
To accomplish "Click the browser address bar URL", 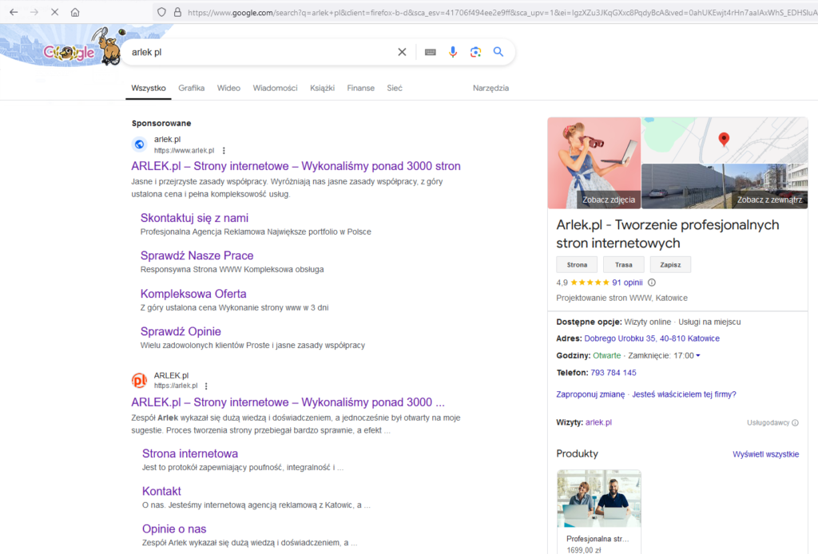I will pos(501,13).
